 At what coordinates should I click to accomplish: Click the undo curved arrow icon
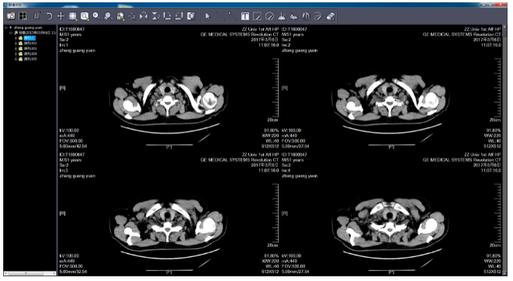click(49, 16)
